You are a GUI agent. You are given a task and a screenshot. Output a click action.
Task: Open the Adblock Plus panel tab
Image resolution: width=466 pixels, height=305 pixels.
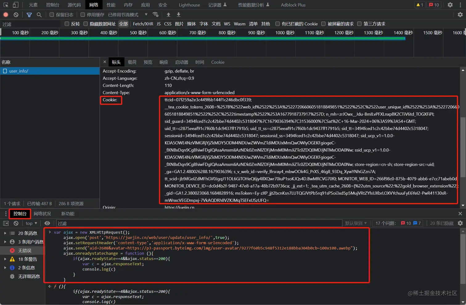coord(293,5)
